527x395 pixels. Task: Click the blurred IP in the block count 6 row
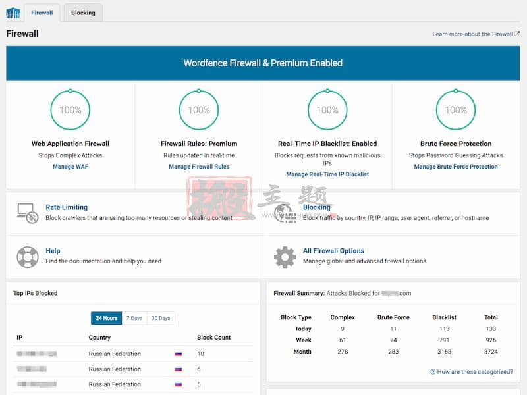(x=32, y=369)
